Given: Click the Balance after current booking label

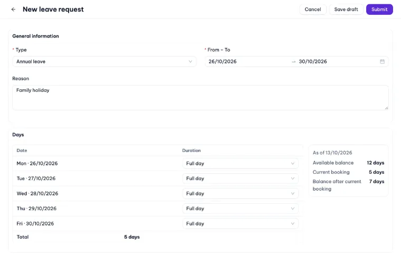Looking at the screenshot, I should click(337, 185).
